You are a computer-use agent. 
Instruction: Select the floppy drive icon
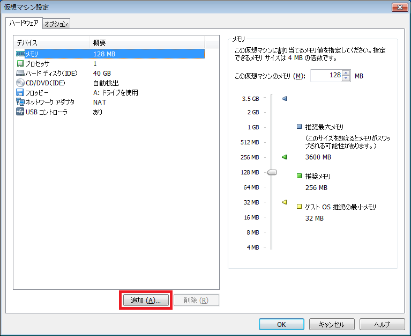point(20,92)
